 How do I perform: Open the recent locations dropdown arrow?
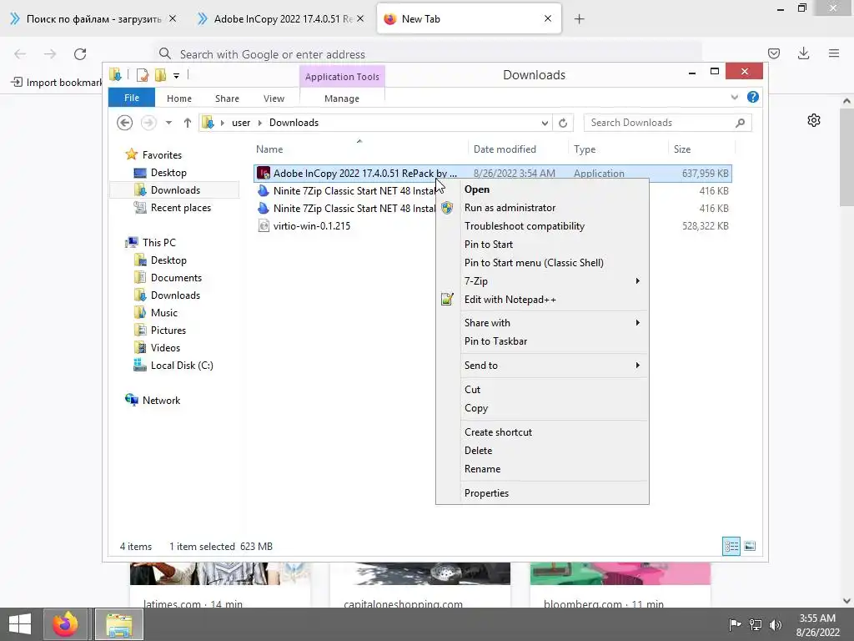(x=168, y=123)
